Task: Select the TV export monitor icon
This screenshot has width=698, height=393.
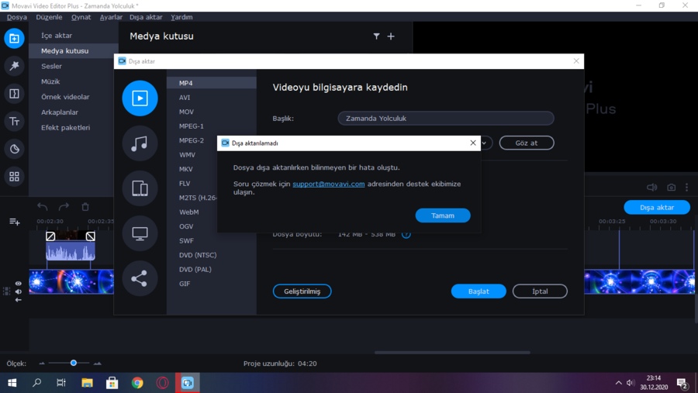Action: pos(140,233)
